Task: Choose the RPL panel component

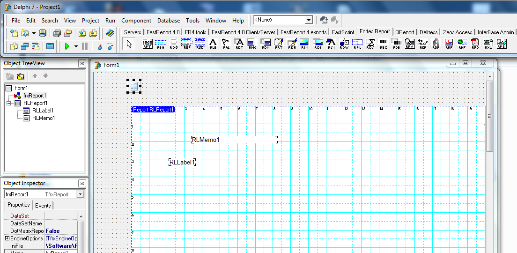Action: coord(357,43)
